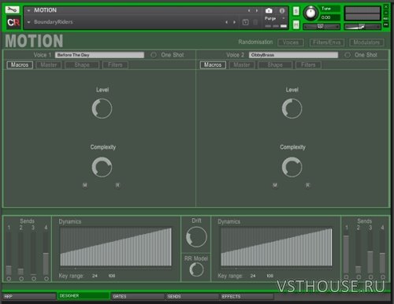Image resolution: width=394 pixels, height=304 pixels.
Task: Select next snapshot arrow beside BoundaryRiders
Action: [234, 22]
